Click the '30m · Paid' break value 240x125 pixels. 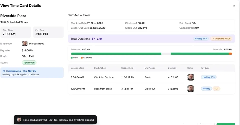coord(28,56)
